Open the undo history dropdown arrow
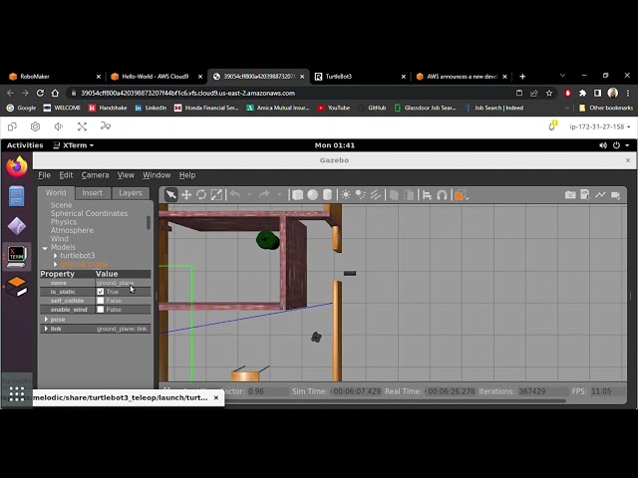The height and width of the screenshot is (478, 638). pos(249,195)
